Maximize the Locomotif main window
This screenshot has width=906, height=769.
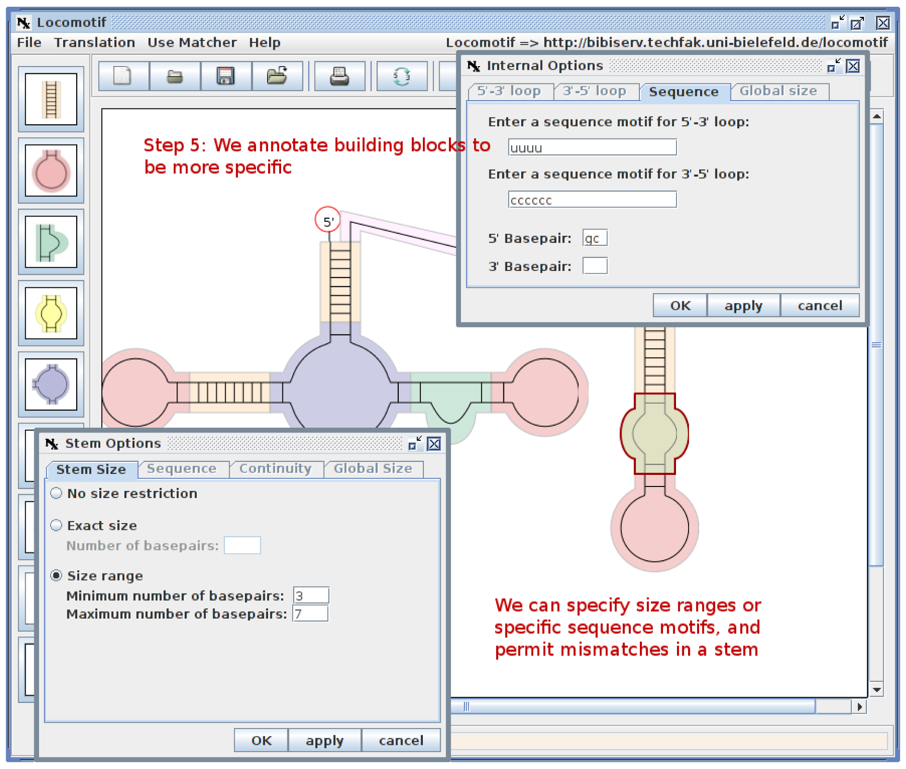pyautogui.click(x=857, y=23)
